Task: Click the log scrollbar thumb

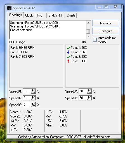Action: tap(88, 31)
